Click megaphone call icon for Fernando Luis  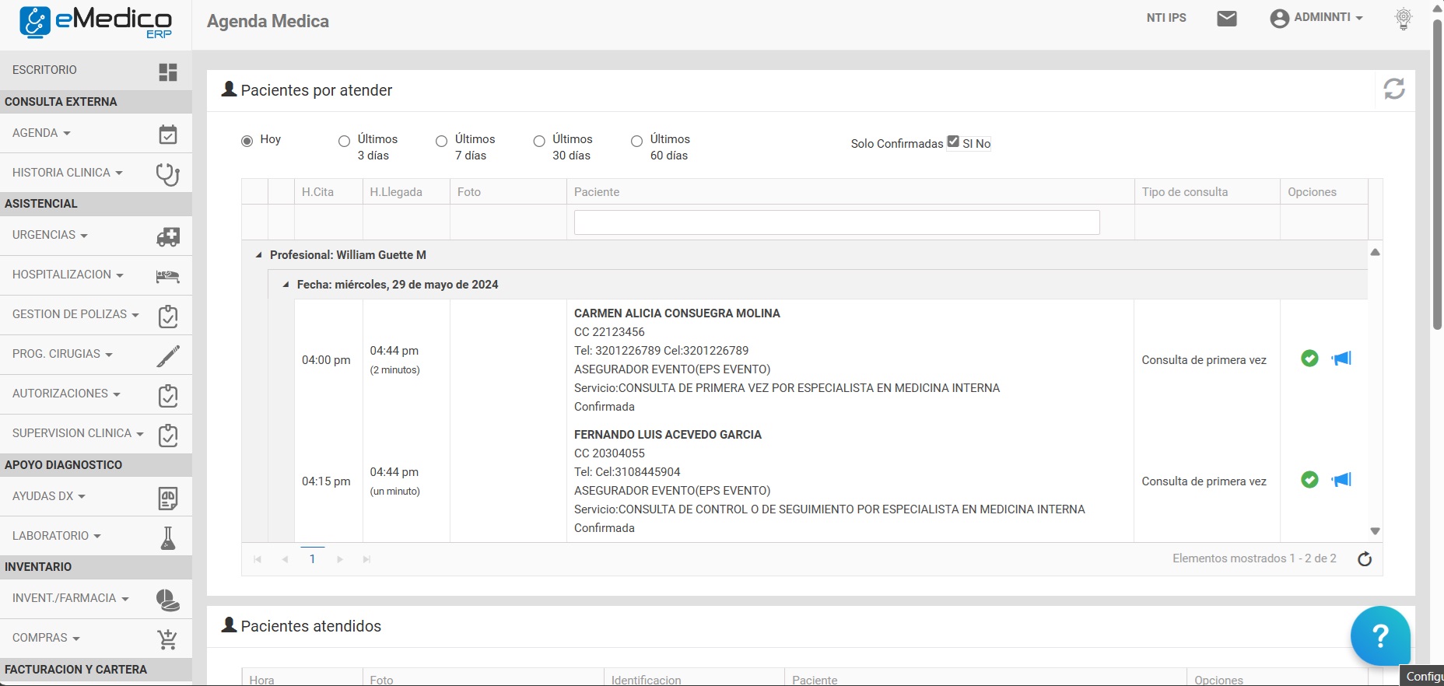(1341, 479)
